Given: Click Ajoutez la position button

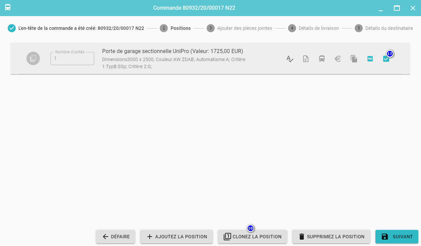Looking at the screenshot, I should coord(177,237).
